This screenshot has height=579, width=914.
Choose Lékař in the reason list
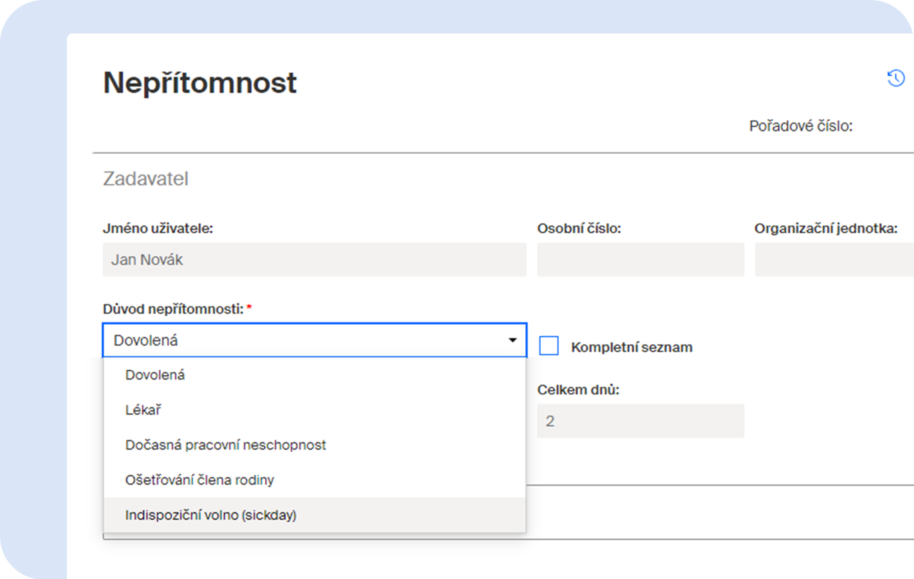pyautogui.click(x=314, y=410)
